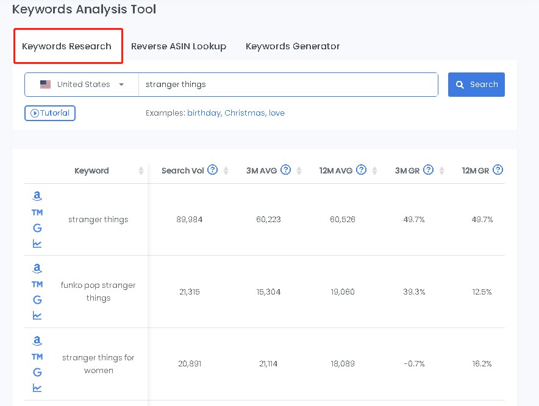The height and width of the screenshot is (406, 539).
Task: Switch to Keywords Research tab
Action: (66, 46)
